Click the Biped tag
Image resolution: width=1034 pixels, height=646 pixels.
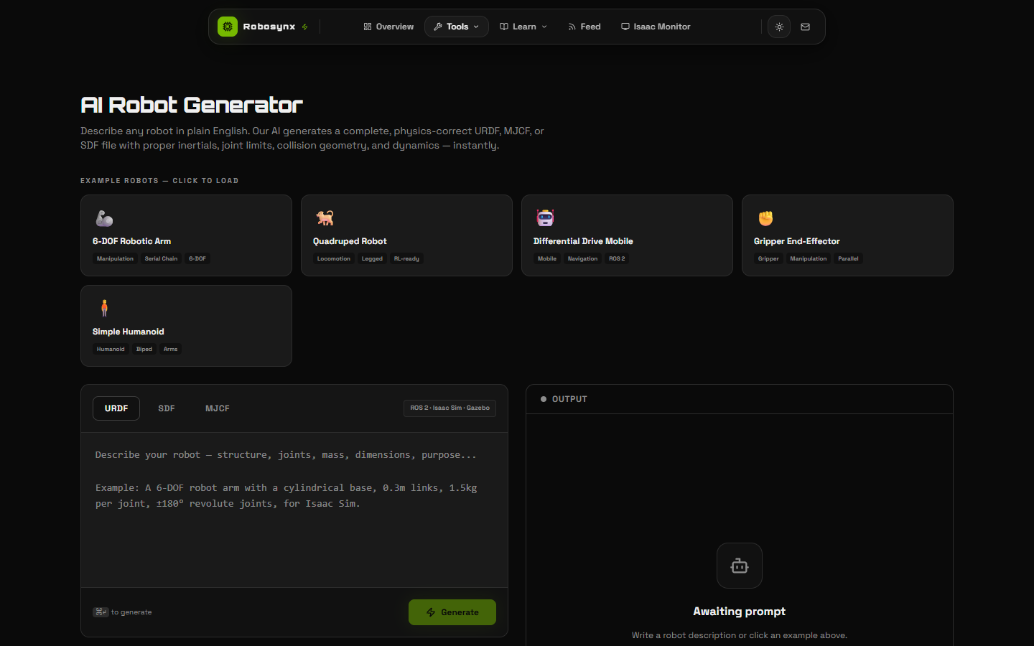click(144, 349)
